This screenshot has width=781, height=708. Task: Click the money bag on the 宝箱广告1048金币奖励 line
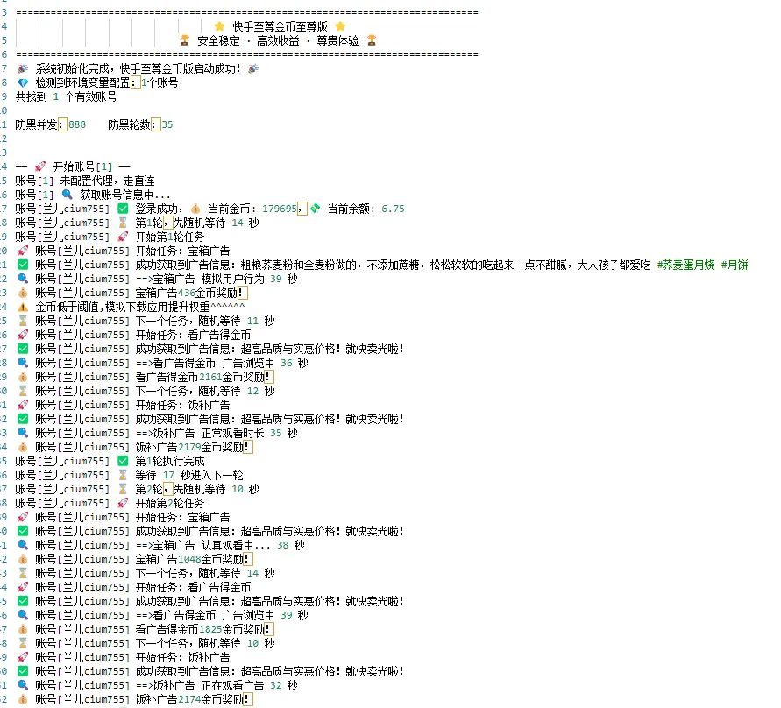click(23, 559)
